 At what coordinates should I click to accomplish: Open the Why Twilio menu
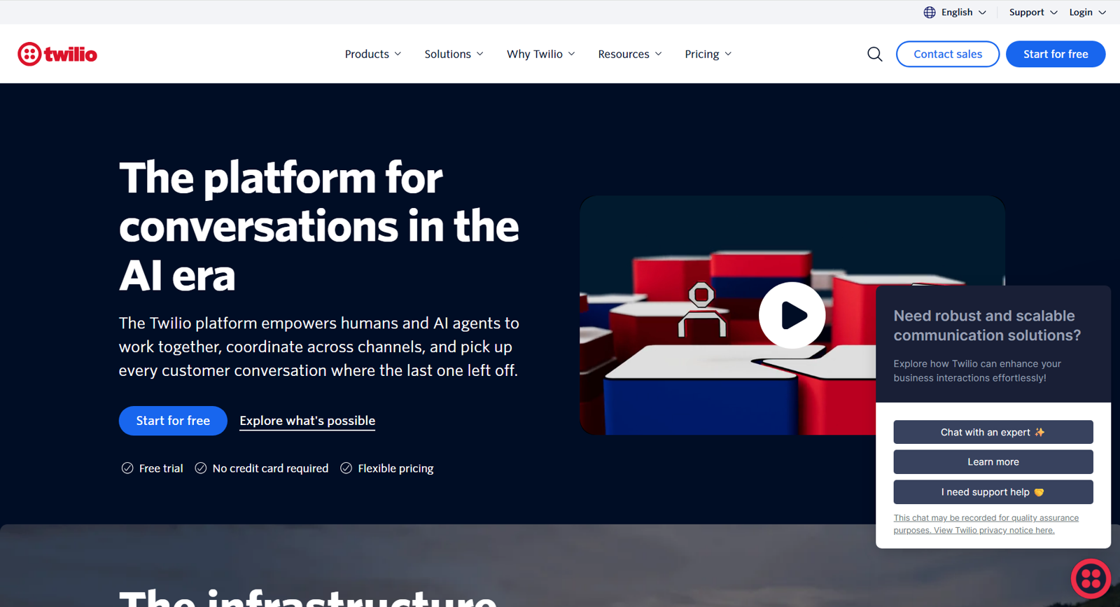tap(541, 54)
